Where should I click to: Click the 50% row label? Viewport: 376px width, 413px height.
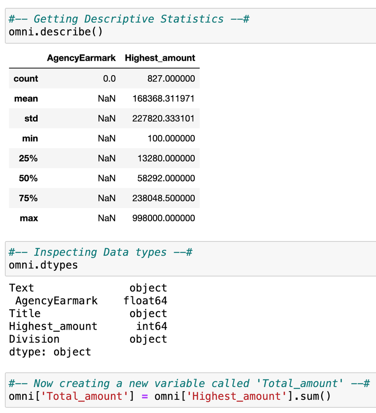(x=28, y=178)
